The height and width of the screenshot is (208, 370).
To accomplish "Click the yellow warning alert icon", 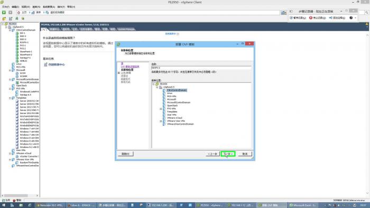I will [367, 24].
